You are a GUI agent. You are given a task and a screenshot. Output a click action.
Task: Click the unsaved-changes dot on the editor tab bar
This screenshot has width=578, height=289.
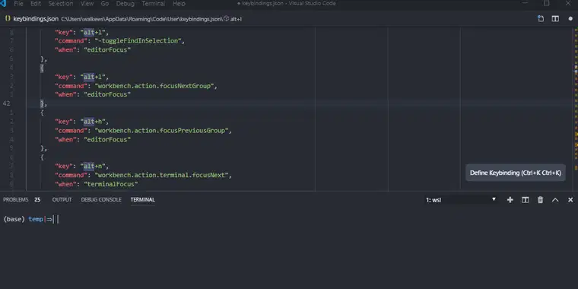click(570, 19)
